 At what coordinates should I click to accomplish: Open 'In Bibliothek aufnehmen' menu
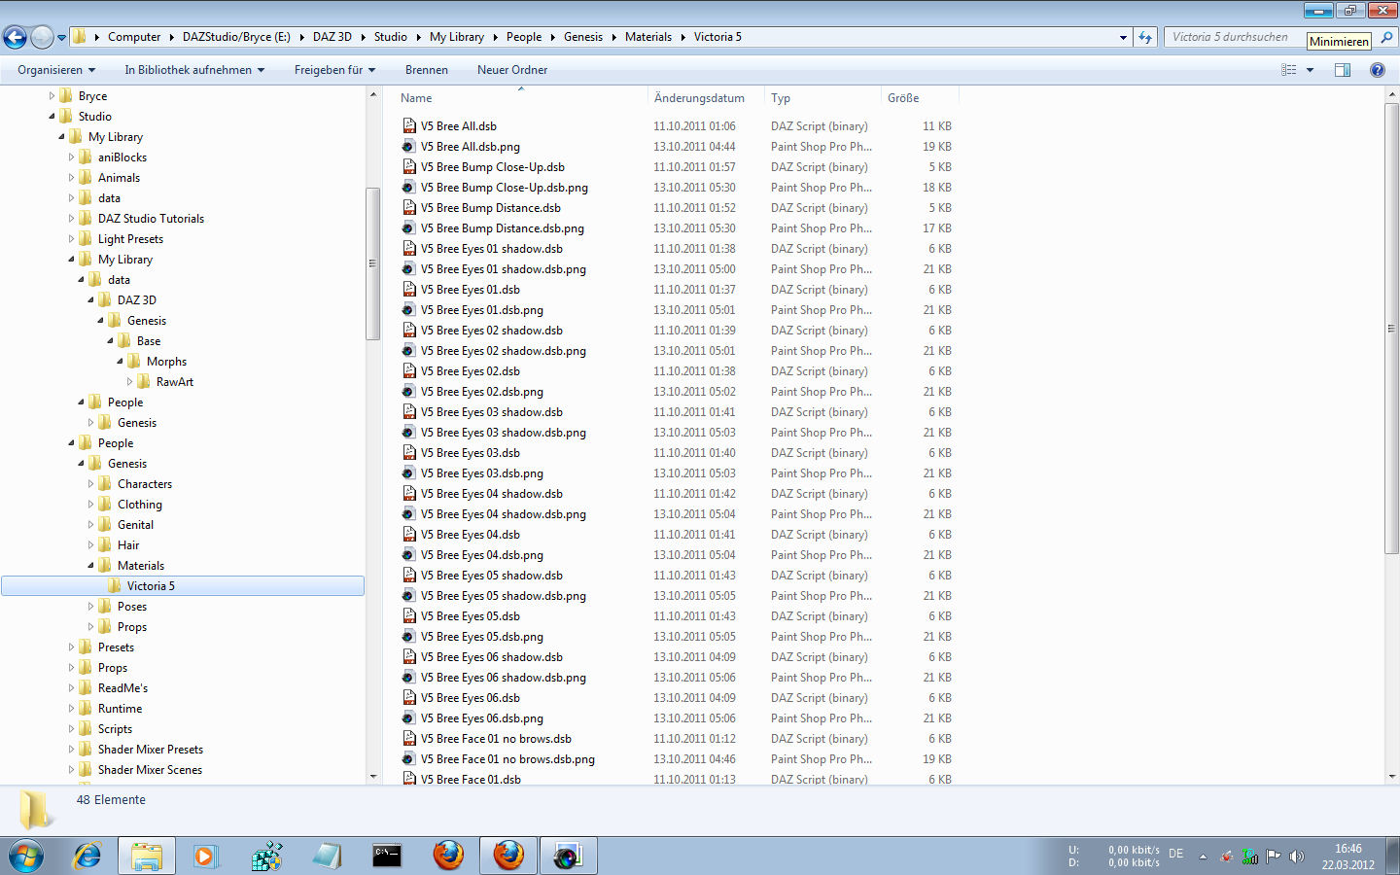194,70
